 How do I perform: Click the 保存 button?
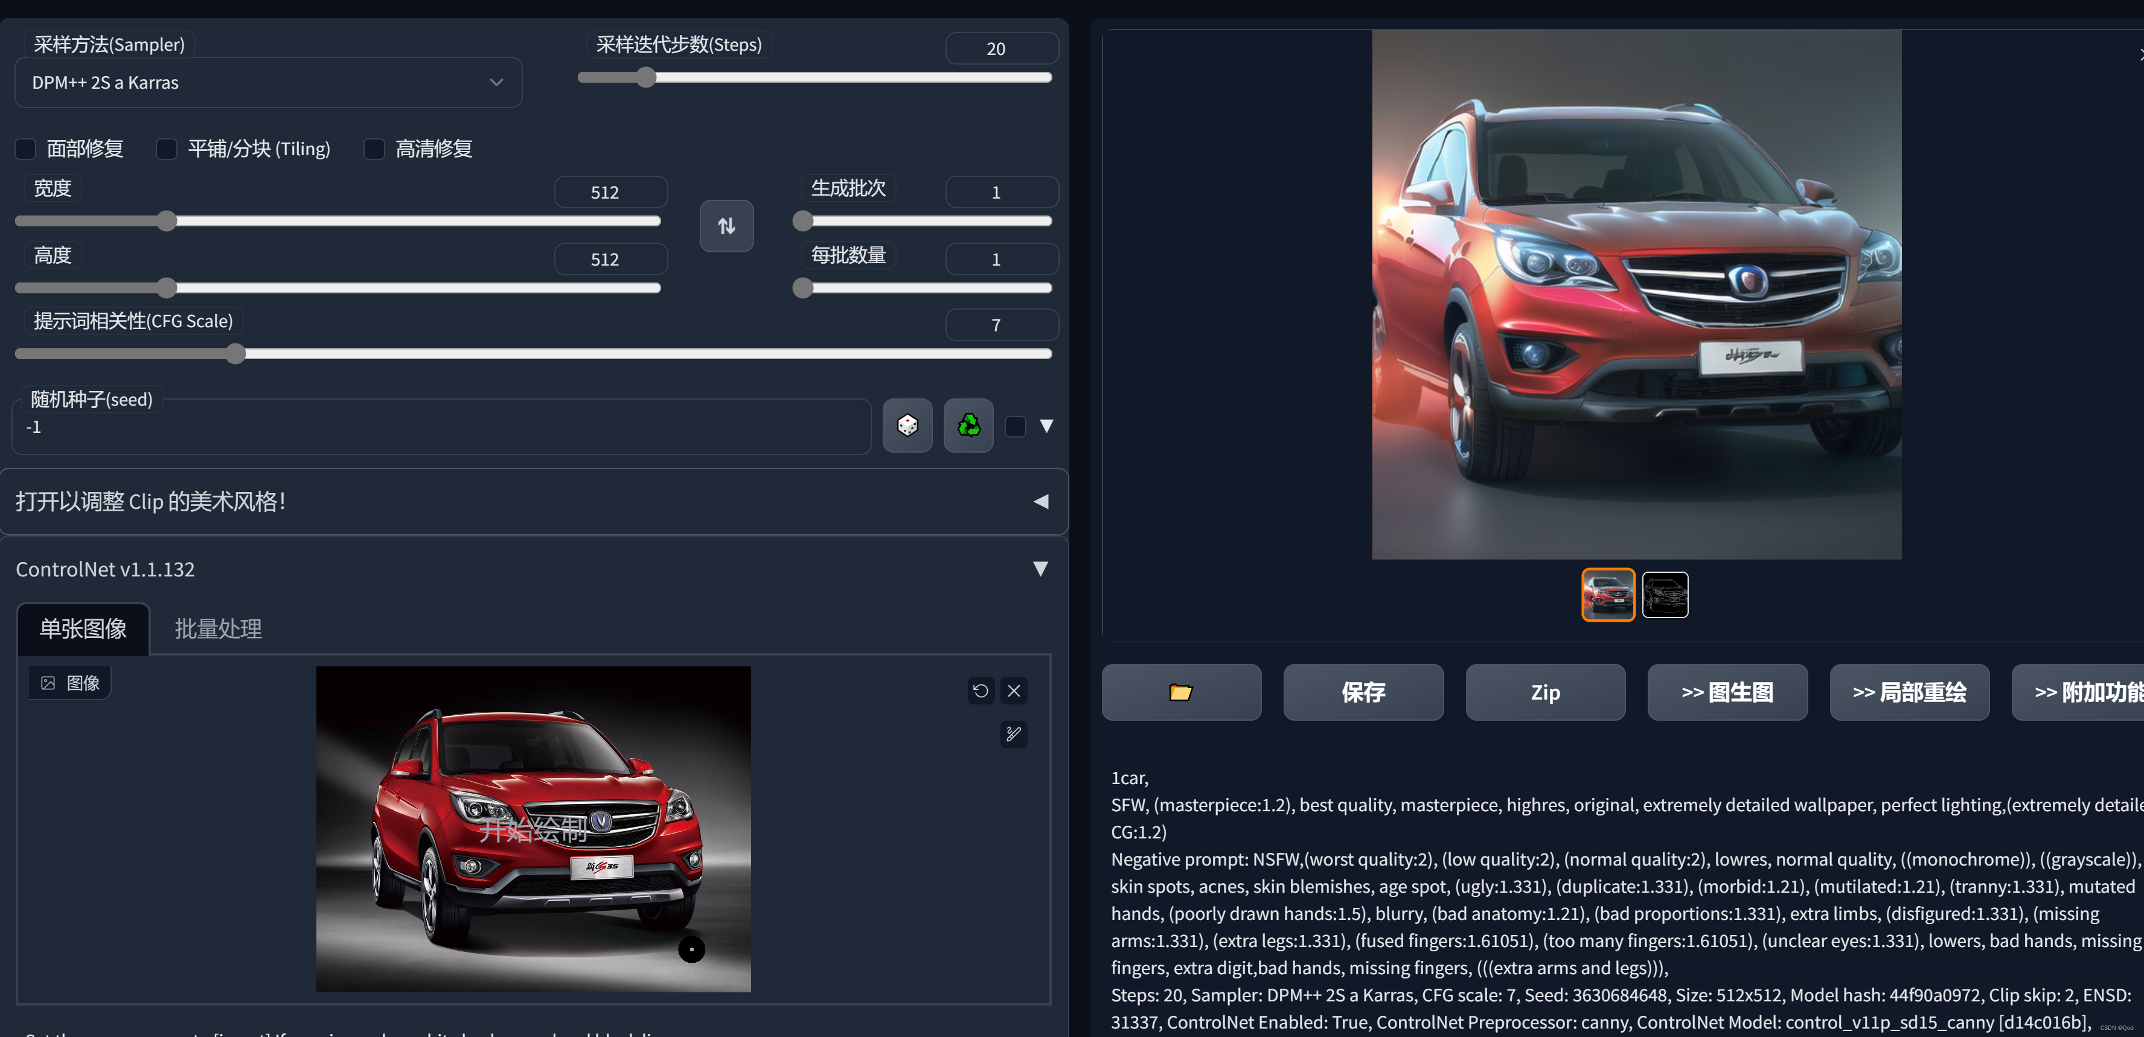click(1363, 692)
